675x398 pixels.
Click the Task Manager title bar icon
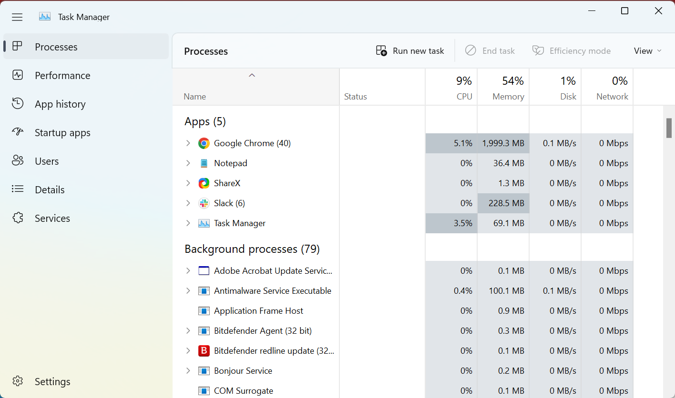[45, 17]
